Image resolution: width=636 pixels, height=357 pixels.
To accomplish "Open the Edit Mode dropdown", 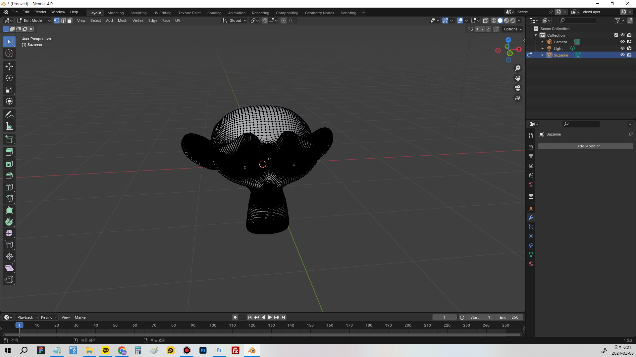I will coord(34,20).
